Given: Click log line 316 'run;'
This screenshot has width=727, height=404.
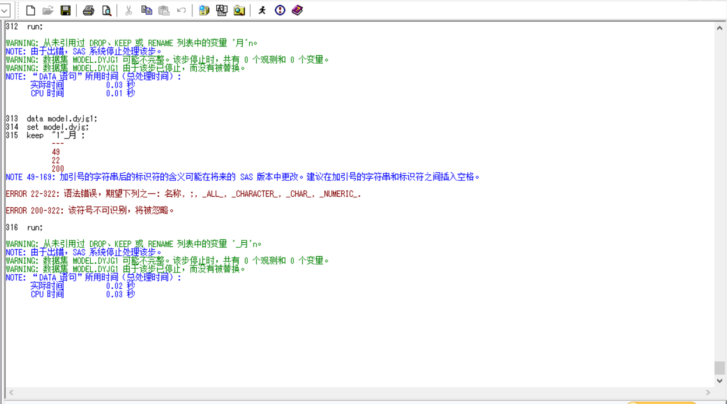Looking at the screenshot, I should coord(24,227).
